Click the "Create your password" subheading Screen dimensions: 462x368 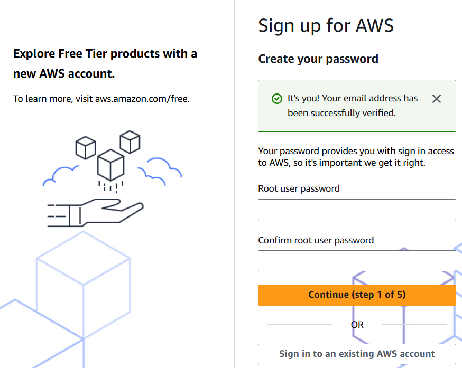point(318,59)
